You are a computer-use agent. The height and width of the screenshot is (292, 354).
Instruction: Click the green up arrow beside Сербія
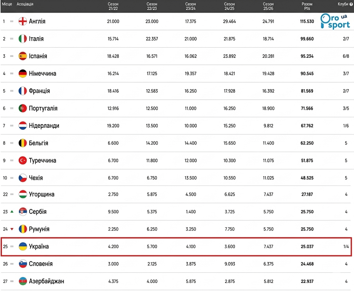click(x=12, y=212)
